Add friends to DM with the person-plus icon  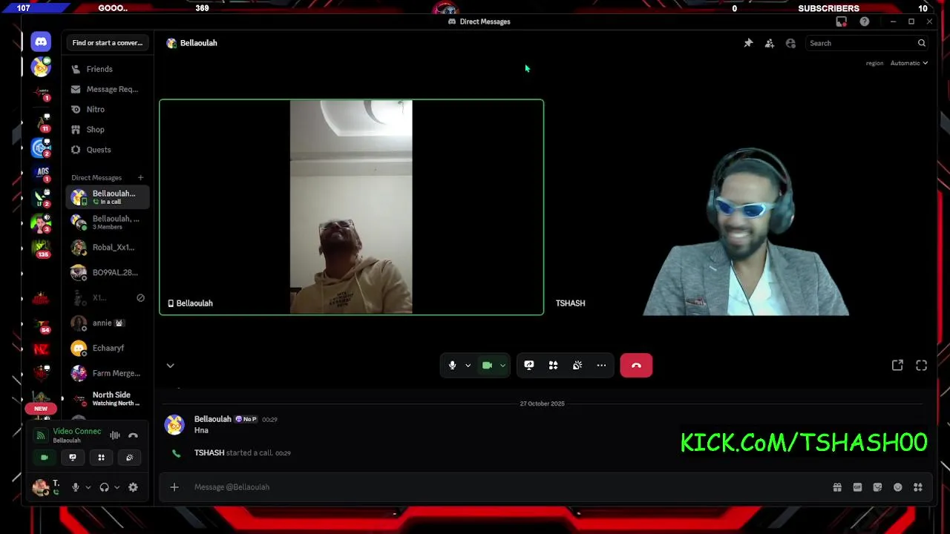(x=770, y=43)
